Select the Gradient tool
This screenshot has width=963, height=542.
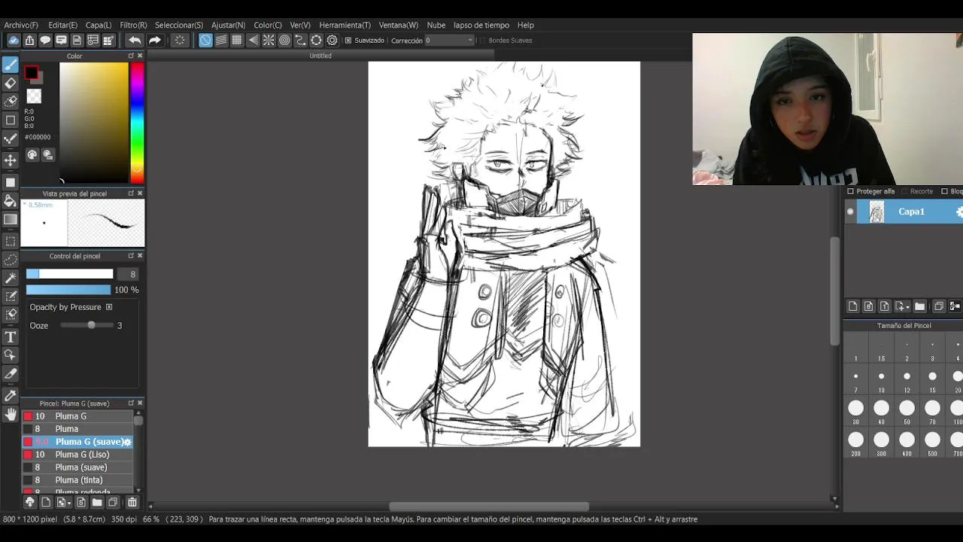click(11, 220)
